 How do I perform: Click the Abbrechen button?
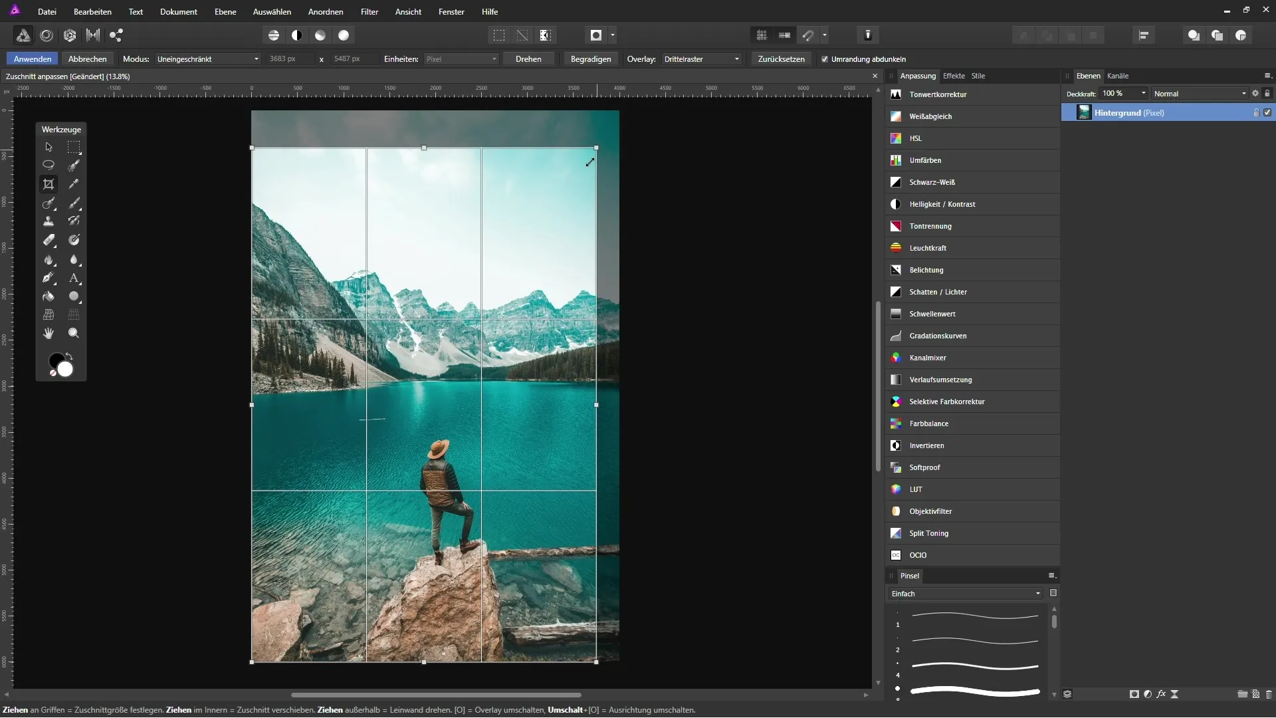87,59
